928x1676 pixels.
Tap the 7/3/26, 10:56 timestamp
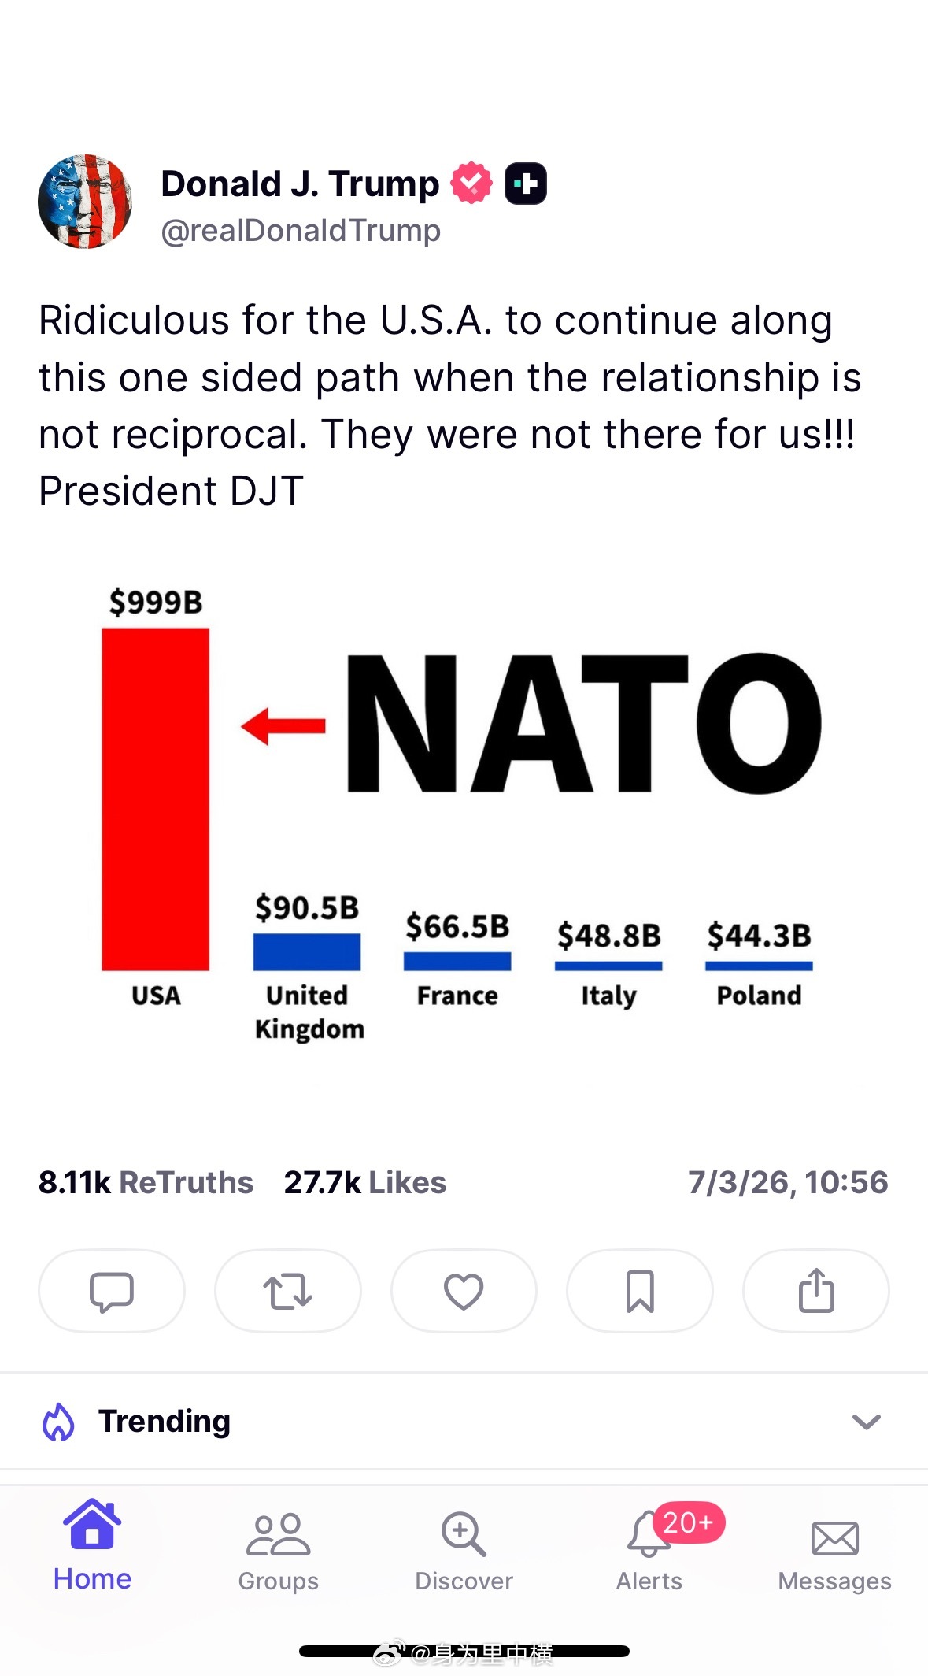pos(788,1182)
